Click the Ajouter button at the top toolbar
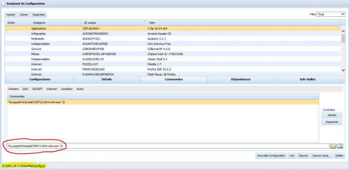This screenshot has width=350, height=170. click(11, 15)
